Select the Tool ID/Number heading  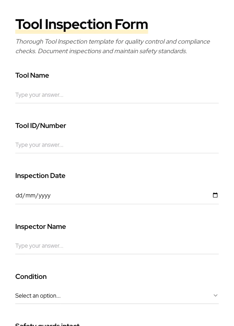pos(41,125)
